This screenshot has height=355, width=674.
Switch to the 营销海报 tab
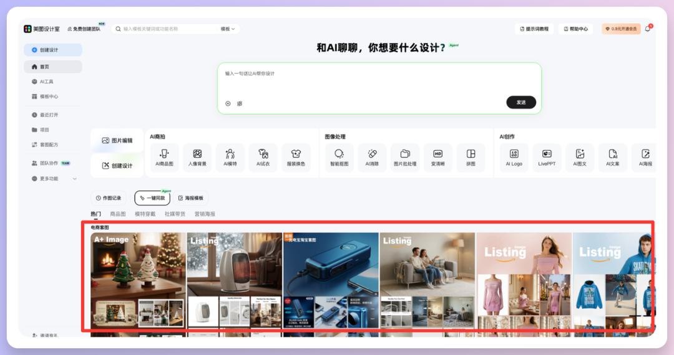click(205, 214)
